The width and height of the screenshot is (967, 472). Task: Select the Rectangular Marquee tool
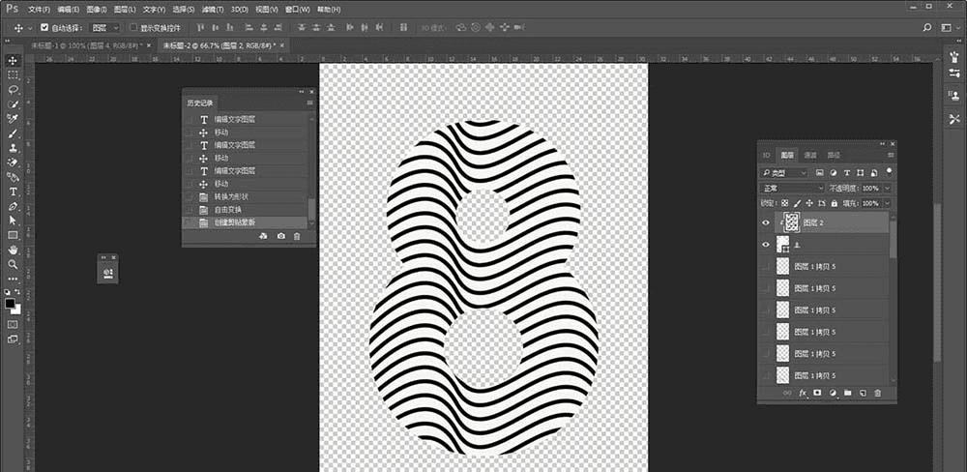click(13, 74)
